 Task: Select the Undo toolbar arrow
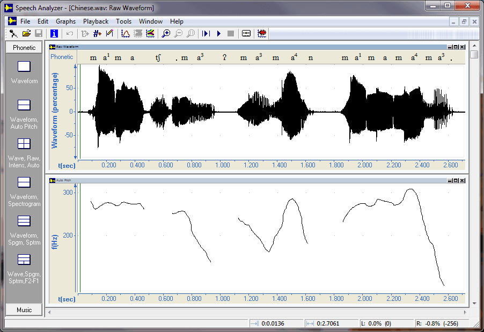[69, 33]
